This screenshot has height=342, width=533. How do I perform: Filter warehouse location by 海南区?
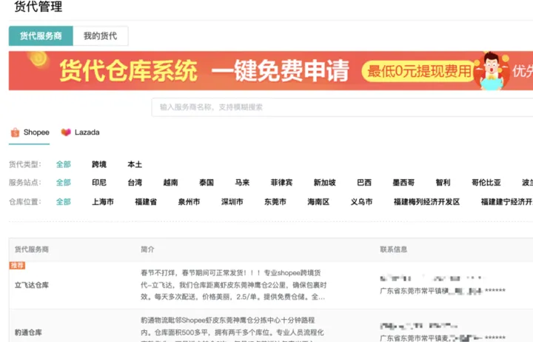(x=318, y=202)
